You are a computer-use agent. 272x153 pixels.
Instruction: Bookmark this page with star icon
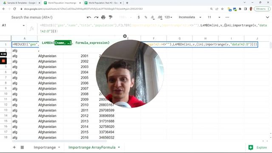[x=222, y=9]
